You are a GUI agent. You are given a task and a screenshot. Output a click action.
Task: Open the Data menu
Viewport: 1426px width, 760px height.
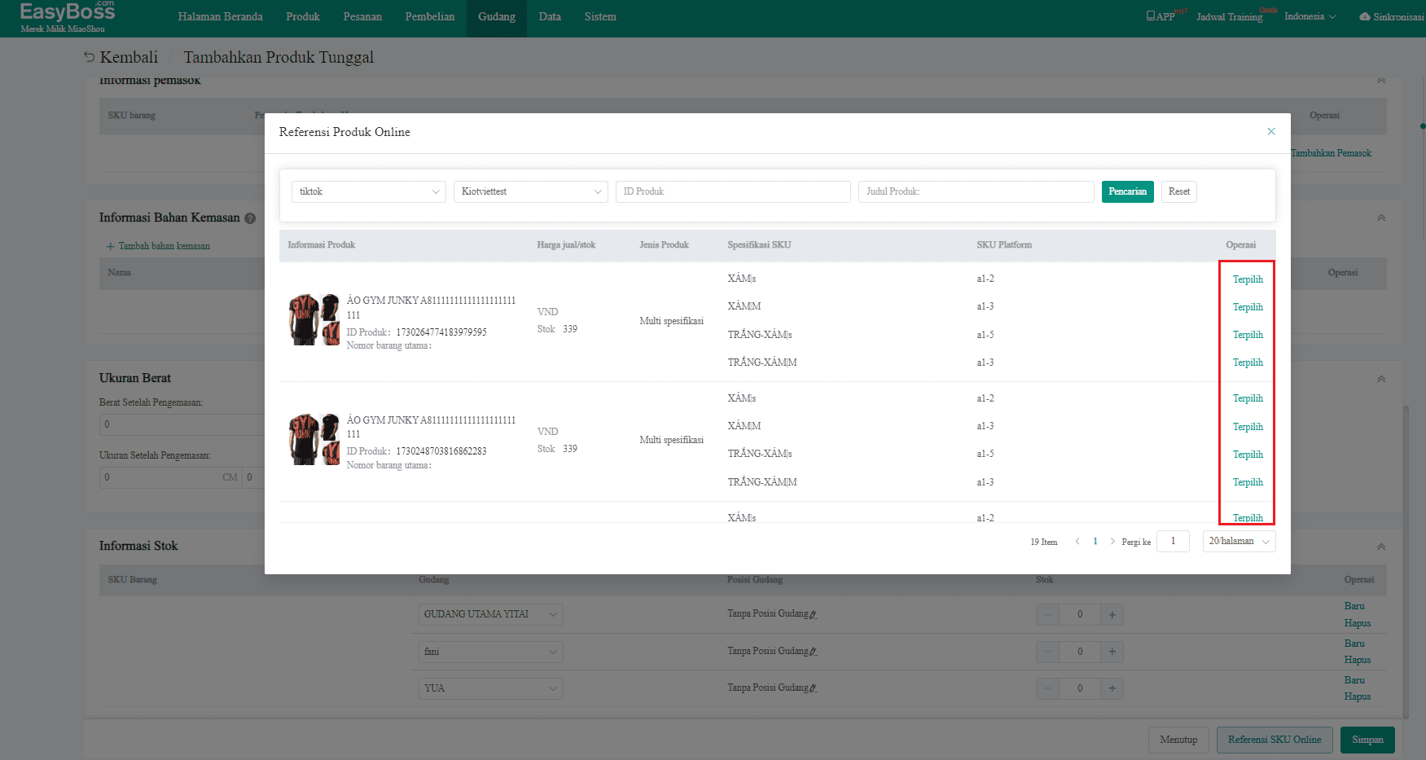coord(550,17)
